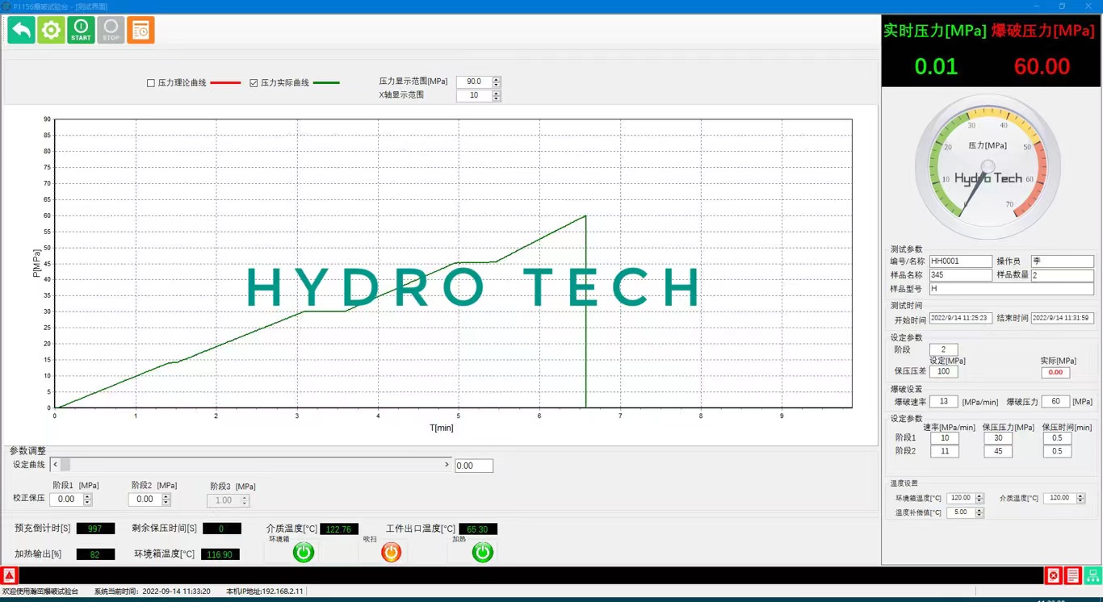Viewport: 1103px width, 602px height.
Task: Click 阶段2 保压时间 field 0.5
Action: (x=1057, y=451)
